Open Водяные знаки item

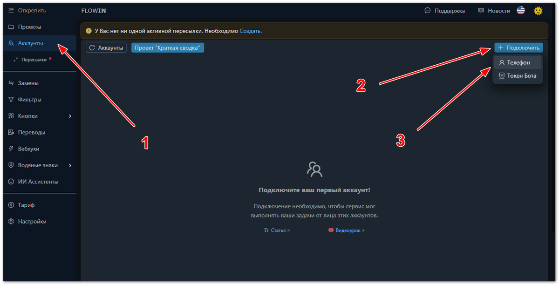coord(40,165)
